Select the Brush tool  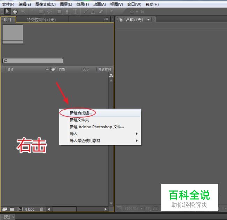pyautogui.click(x=86, y=12)
